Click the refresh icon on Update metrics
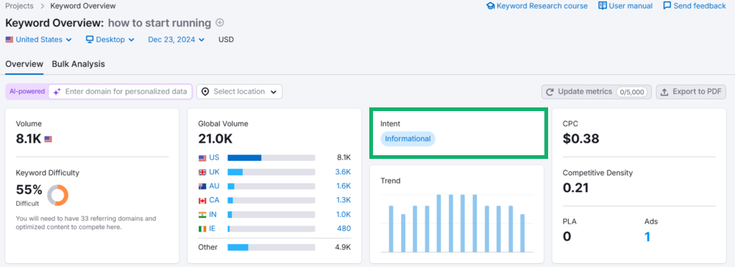Screen dimensions: 735x267 (x=550, y=92)
